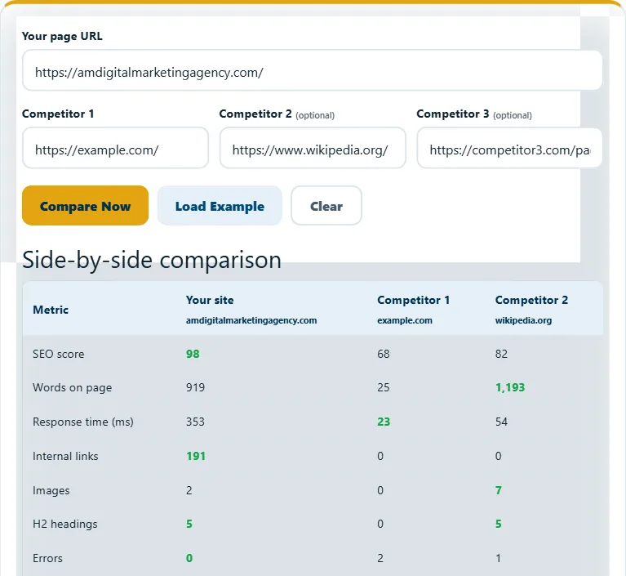
Task: Click wikipedia.org in the table header
Action: tap(523, 320)
